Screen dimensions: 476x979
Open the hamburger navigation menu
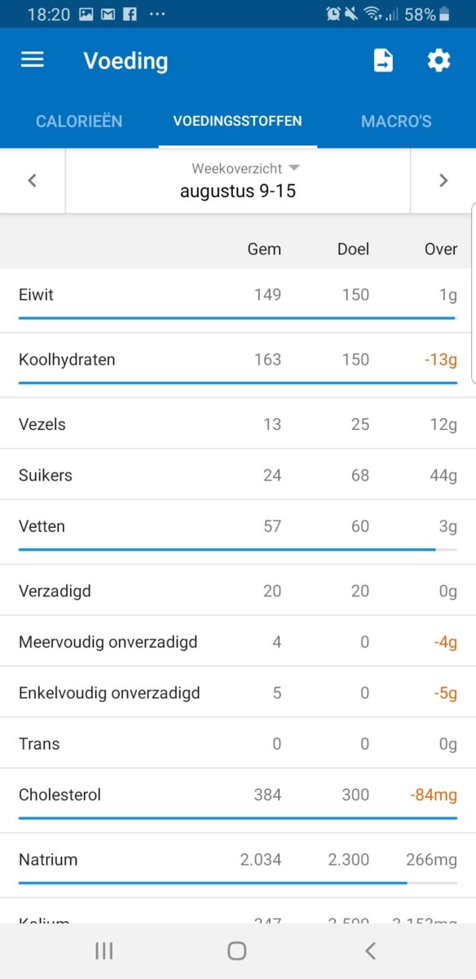pyautogui.click(x=32, y=60)
